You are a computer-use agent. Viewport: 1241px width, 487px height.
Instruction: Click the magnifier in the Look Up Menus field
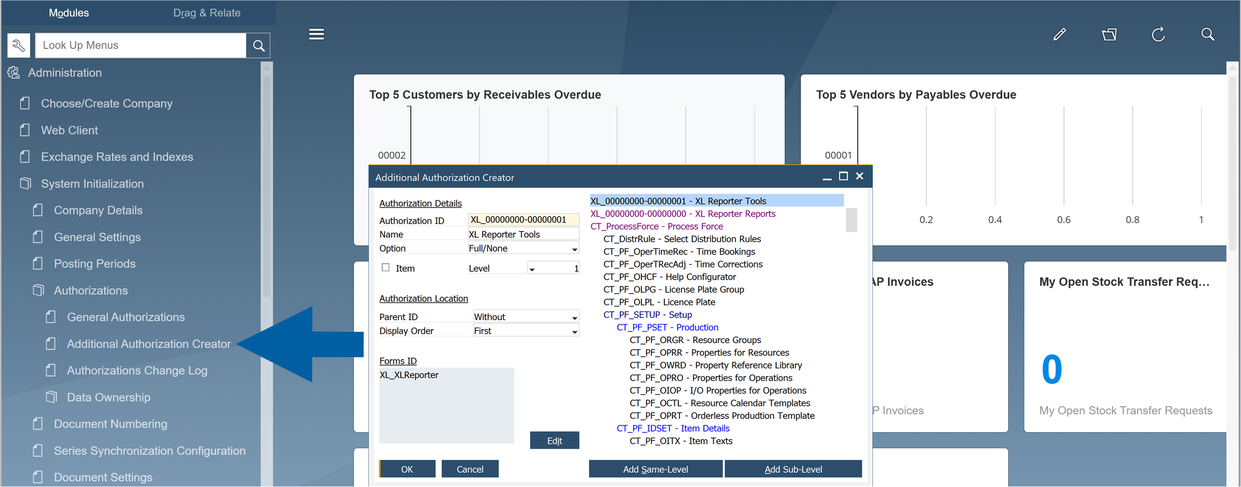[x=258, y=45]
